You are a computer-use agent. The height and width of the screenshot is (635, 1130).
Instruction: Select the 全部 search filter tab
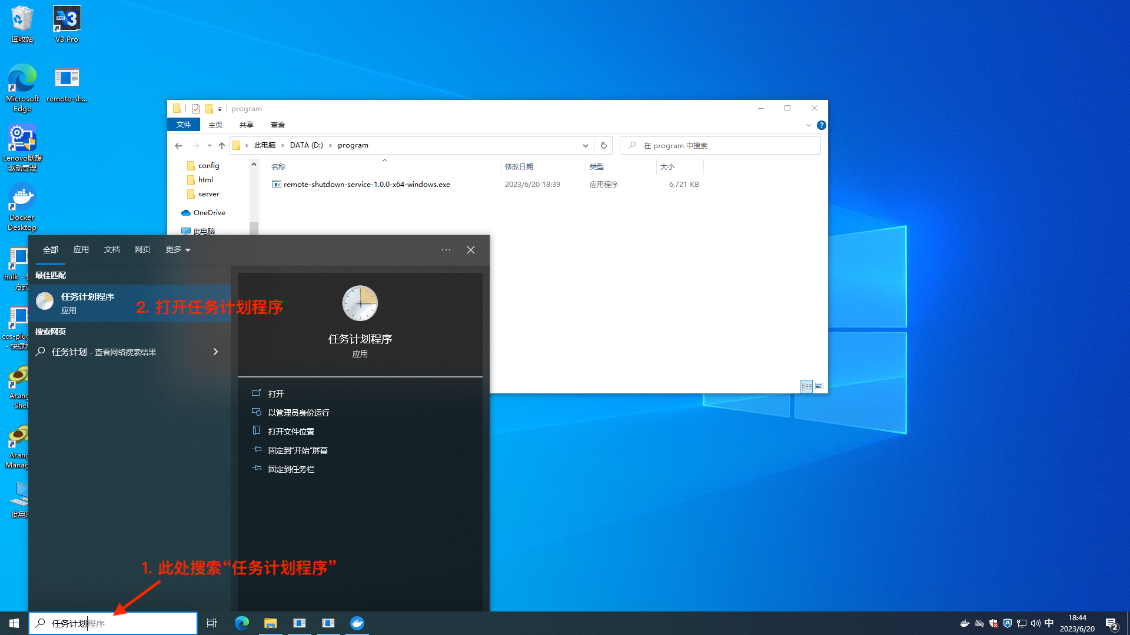[51, 249]
